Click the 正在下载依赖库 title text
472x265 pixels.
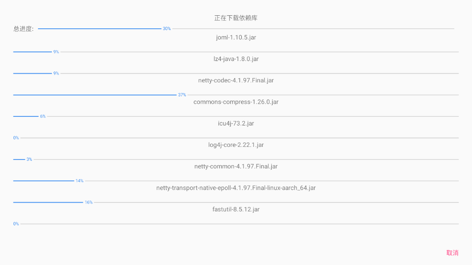pyautogui.click(x=236, y=18)
